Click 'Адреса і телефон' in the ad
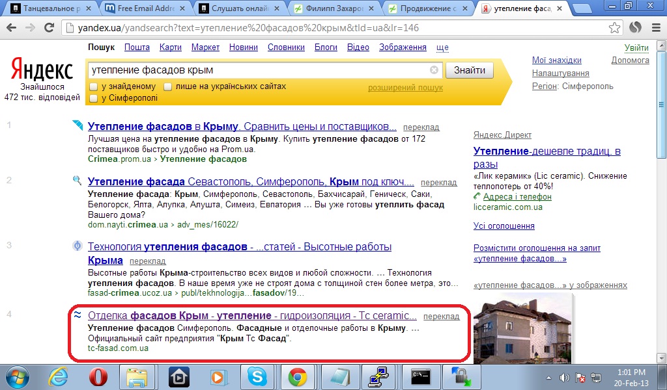Viewport: 667px width, 390px height. [517, 197]
